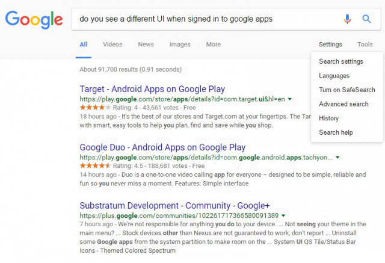The width and height of the screenshot is (385, 263).
Task: Choose Languages in the Settings menu
Action: (x=334, y=76)
